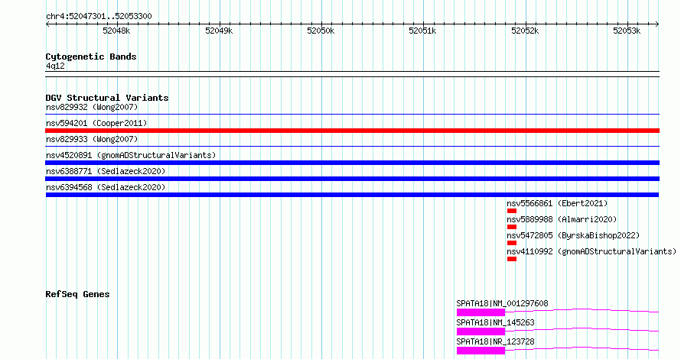Click the intron line of SPATA18 NM_001297608
This screenshot has width=681, height=359.
coord(582,309)
